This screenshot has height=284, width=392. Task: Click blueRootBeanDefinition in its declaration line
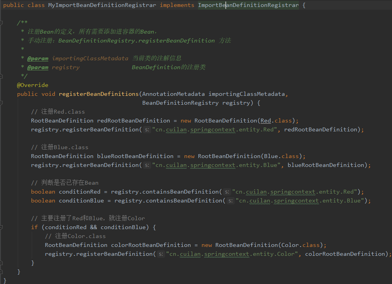pyautogui.click(x=135, y=156)
